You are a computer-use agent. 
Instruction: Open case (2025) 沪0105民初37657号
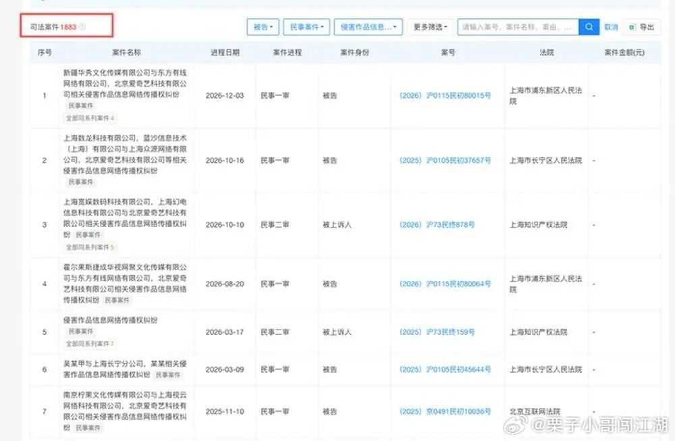click(445, 160)
